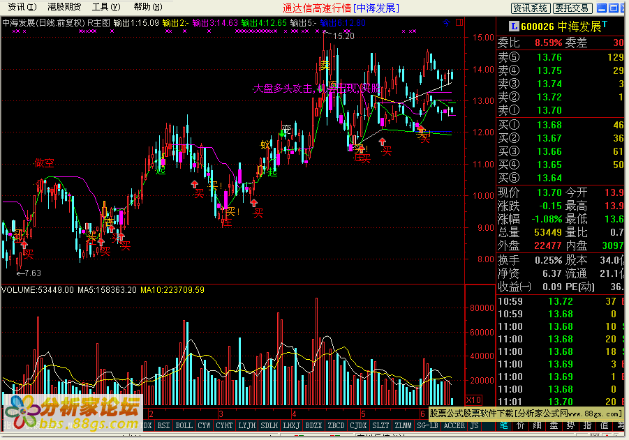Screen dimensions: 629x440
Task: Click the 买② 13.67 bid row
Action: (x=561, y=138)
